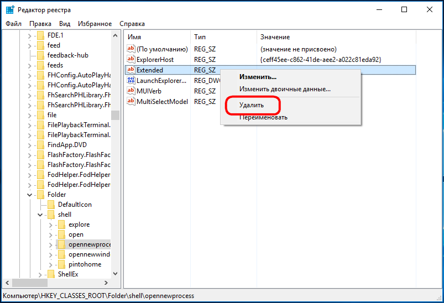Screen dimensions: 444x303
Task: Click the folder icon of shell key
Action: pyautogui.click(x=51, y=215)
